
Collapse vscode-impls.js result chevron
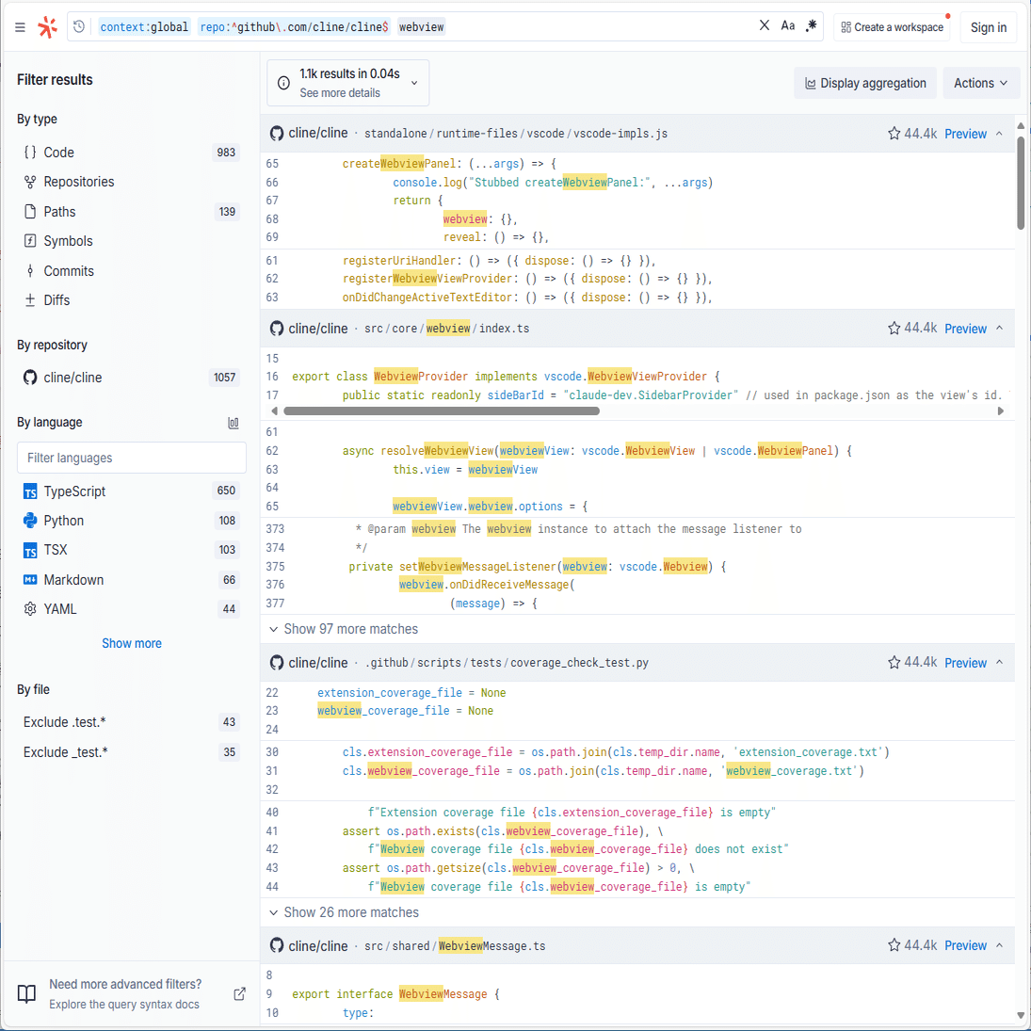[999, 134]
